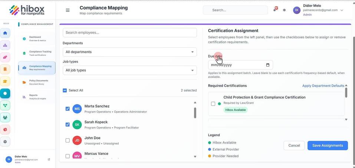The image size is (355, 168).
Task: Click the Due date mm/dd/yyyy field
Action: 240,65
